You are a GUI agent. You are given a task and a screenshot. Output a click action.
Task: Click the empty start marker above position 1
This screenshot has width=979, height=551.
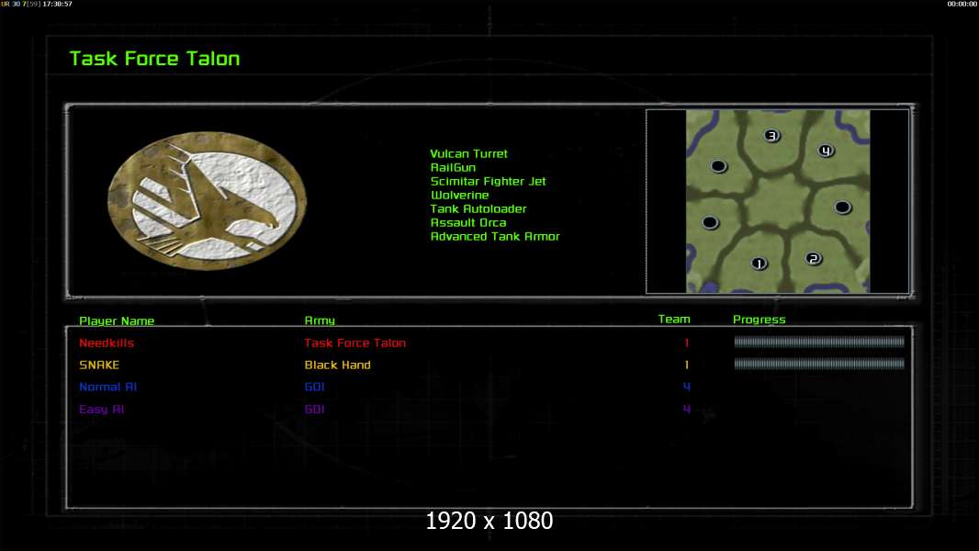[710, 222]
